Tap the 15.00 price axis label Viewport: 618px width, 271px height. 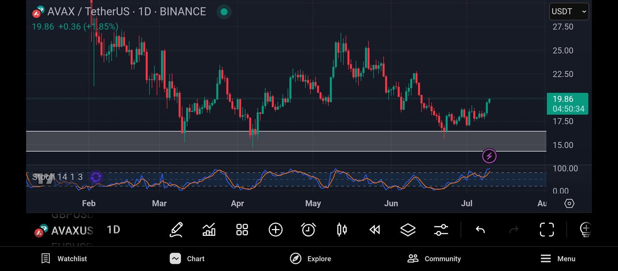click(x=563, y=145)
